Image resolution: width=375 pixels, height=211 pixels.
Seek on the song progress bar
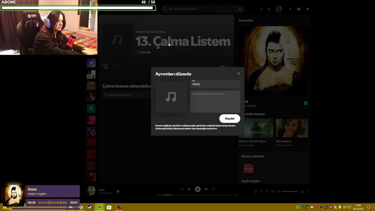(198, 195)
